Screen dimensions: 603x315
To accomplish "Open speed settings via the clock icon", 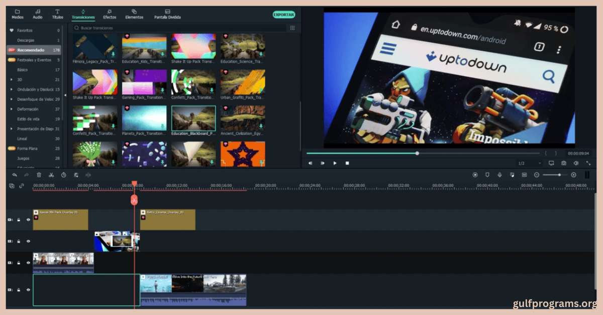I will [x=64, y=175].
